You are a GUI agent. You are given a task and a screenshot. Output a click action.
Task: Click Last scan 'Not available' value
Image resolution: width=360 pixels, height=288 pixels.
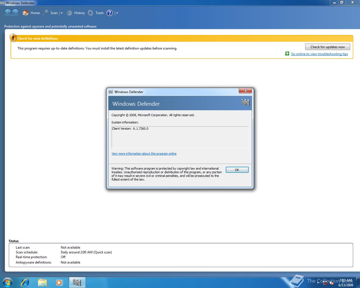pyautogui.click(x=70, y=247)
